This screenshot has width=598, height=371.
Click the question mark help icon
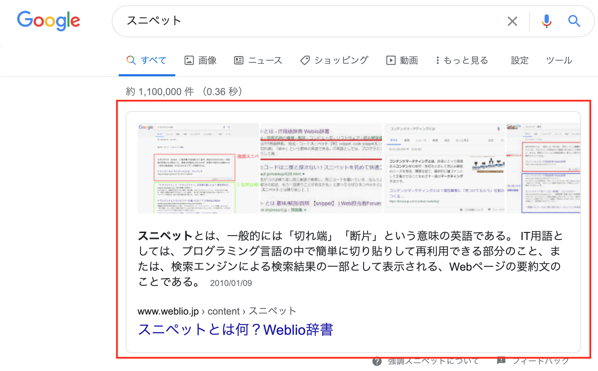click(x=377, y=362)
